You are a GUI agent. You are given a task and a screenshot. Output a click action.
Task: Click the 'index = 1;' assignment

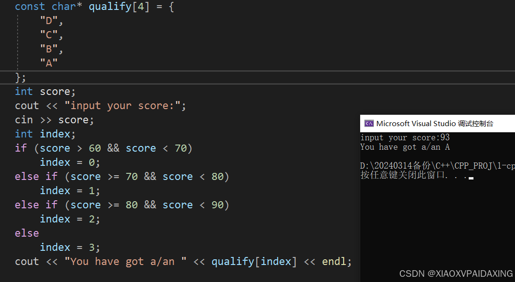[70, 191]
